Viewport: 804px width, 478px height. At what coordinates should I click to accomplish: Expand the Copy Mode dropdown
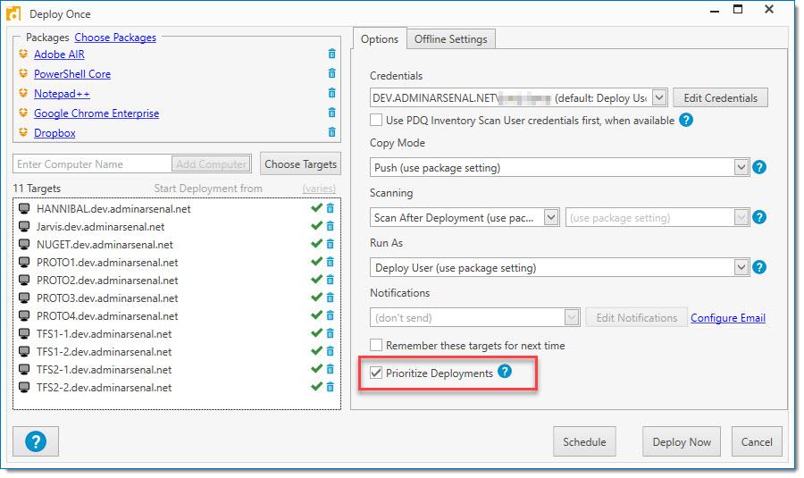point(741,167)
